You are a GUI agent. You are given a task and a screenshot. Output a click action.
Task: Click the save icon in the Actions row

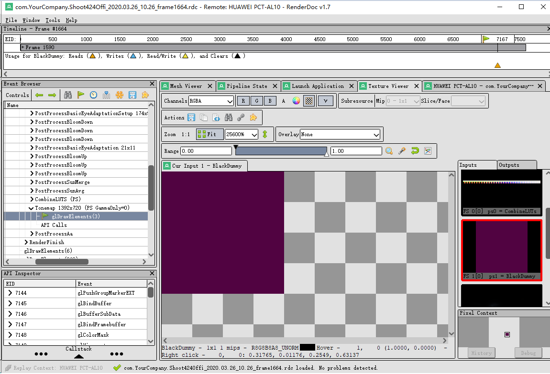(x=191, y=118)
